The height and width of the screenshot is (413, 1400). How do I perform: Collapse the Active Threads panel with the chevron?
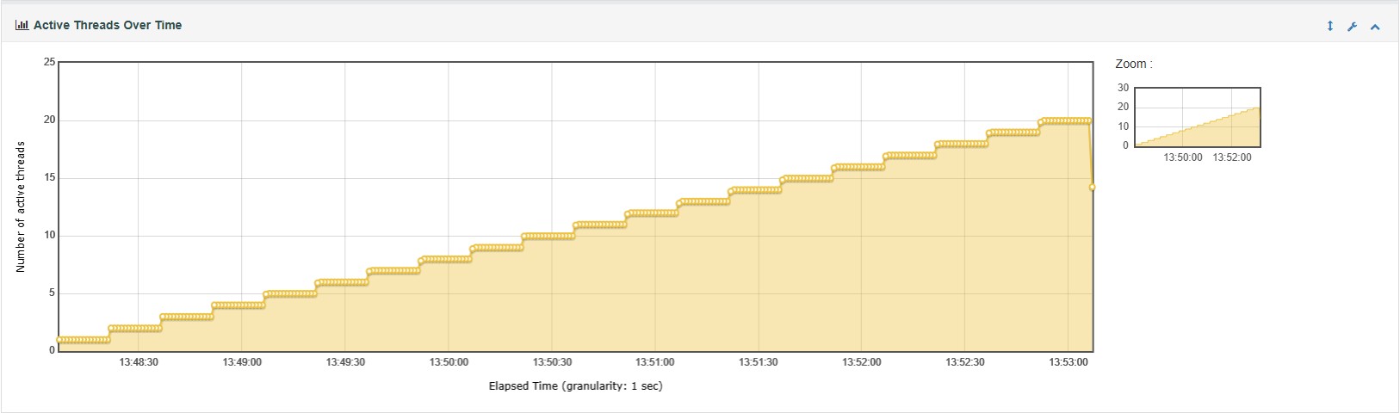point(1375,27)
